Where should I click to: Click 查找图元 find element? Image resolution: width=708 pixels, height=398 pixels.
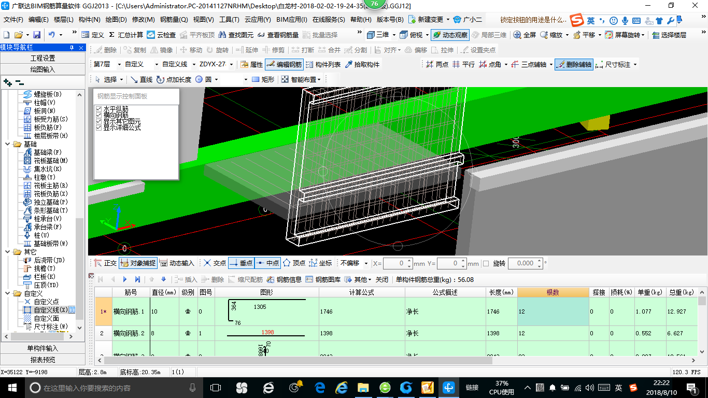[x=236, y=35]
